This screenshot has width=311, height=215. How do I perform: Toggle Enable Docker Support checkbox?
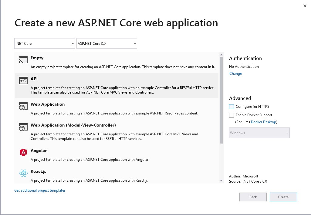232,115
